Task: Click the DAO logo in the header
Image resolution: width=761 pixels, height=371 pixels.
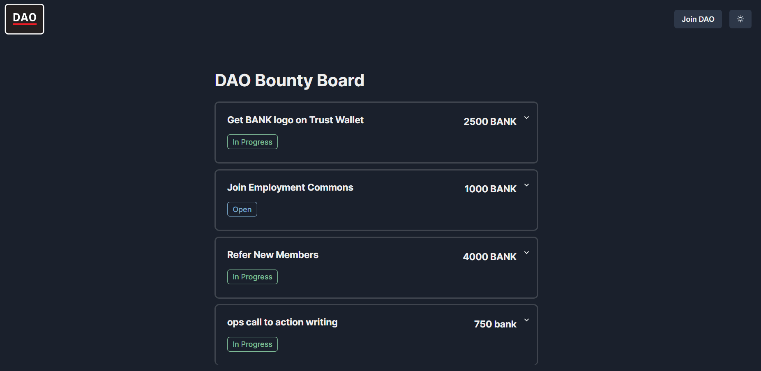Action: tap(24, 19)
